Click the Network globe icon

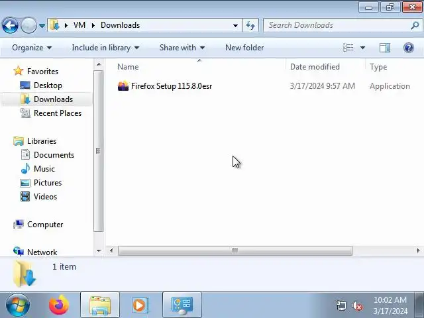(19, 252)
